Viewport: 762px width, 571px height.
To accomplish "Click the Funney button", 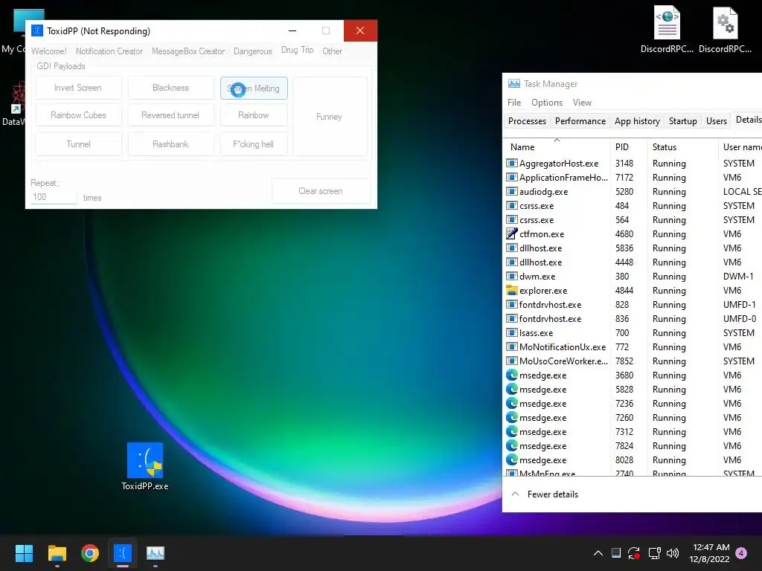I will [x=330, y=117].
